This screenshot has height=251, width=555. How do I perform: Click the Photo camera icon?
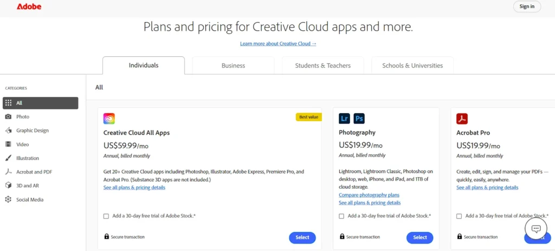click(9, 117)
